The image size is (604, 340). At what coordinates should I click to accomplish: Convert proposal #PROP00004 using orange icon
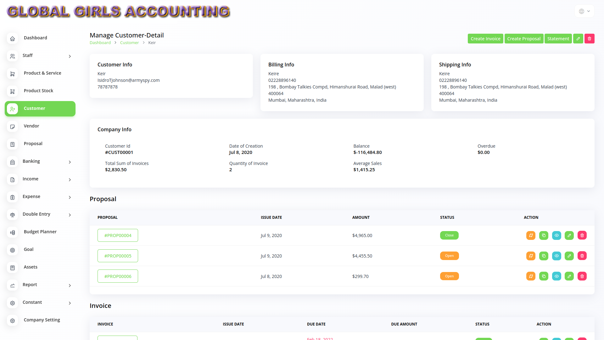531,235
